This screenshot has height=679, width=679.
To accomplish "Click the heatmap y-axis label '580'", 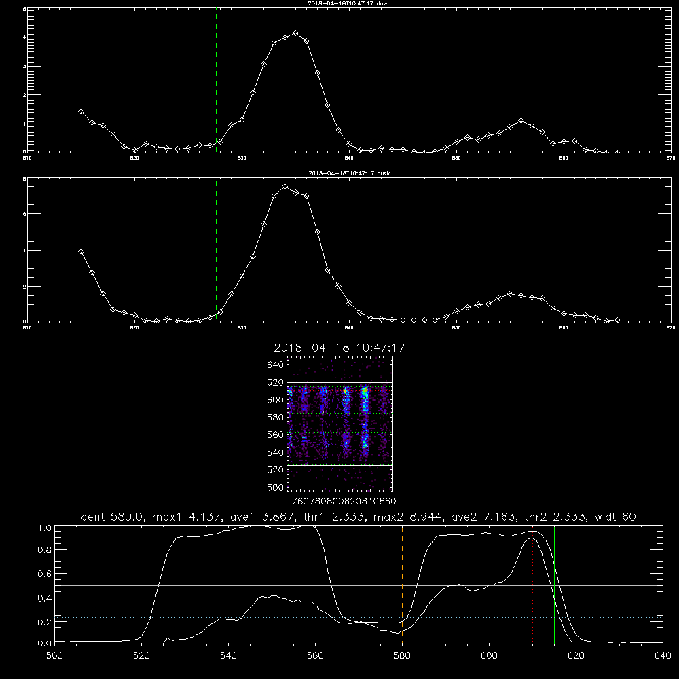I will (275, 417).
